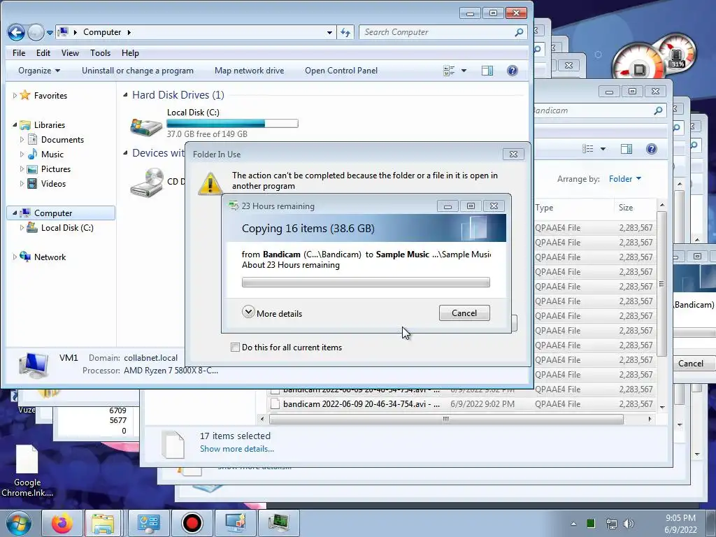Open the File menu

tap(19, 53)
